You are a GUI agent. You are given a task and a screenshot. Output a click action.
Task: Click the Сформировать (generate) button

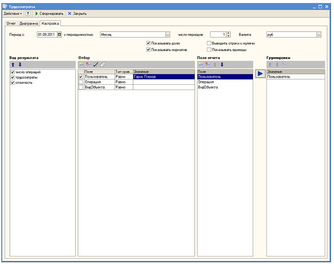(49, 14)
